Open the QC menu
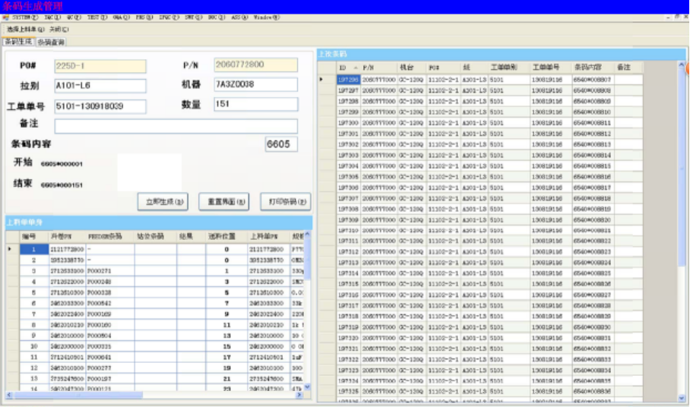Screen dimensions: 690x407 [74, 17]
